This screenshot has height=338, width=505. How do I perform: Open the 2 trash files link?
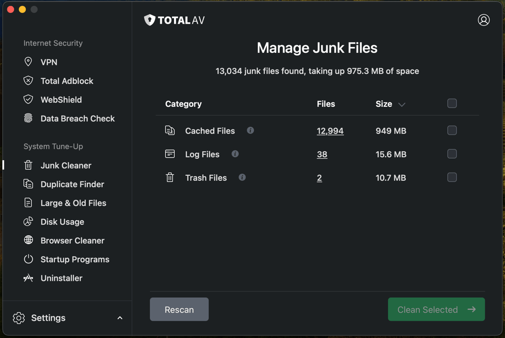click(x=319, y=178)
